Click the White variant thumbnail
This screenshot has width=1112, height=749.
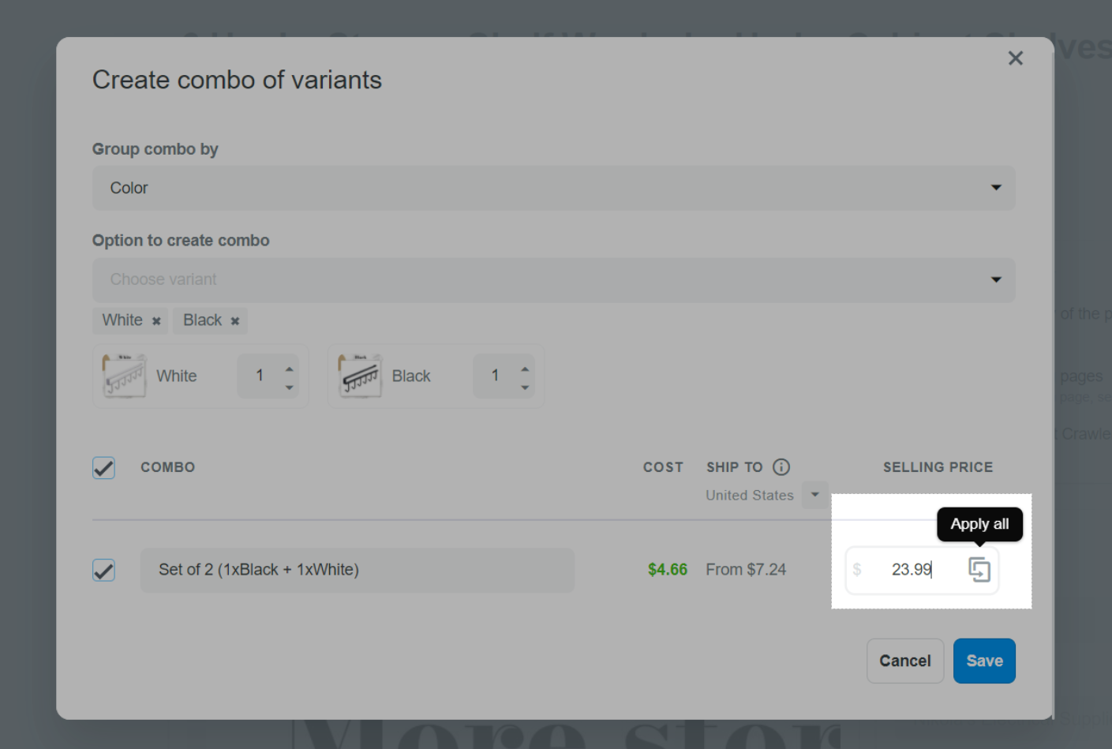(124, 376)
